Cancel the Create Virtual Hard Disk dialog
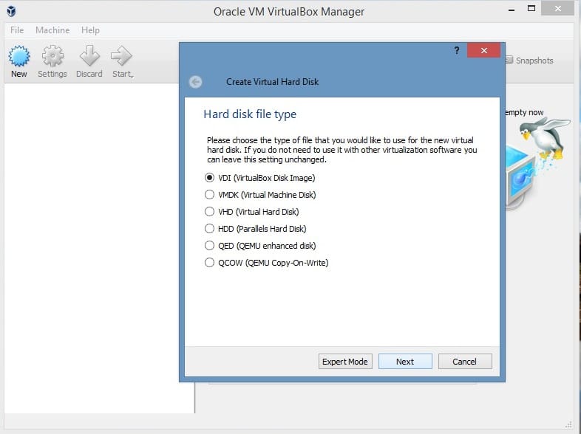 tap(465, 362)
